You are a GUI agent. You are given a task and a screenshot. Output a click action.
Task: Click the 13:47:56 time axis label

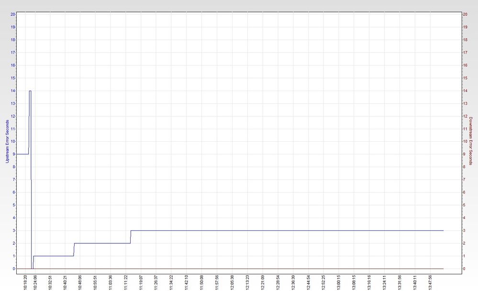pos(430,282)
